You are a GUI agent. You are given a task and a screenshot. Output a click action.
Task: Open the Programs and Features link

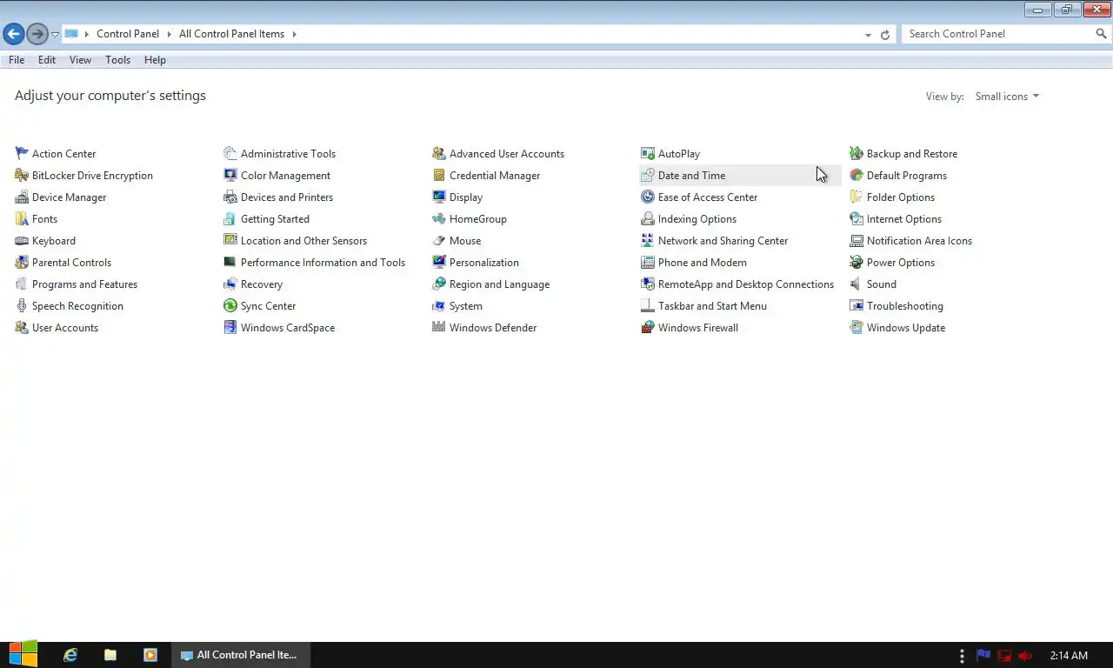[84, 284]
